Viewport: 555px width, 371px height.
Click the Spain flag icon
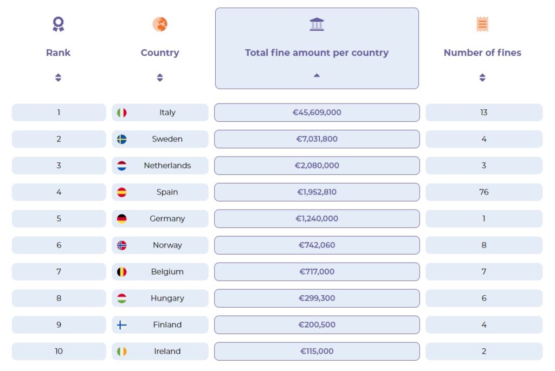(x=122, y=192)
